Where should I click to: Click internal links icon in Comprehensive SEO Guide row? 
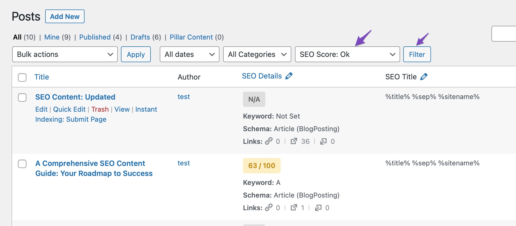pyautogui.click(x=269, y=208)
